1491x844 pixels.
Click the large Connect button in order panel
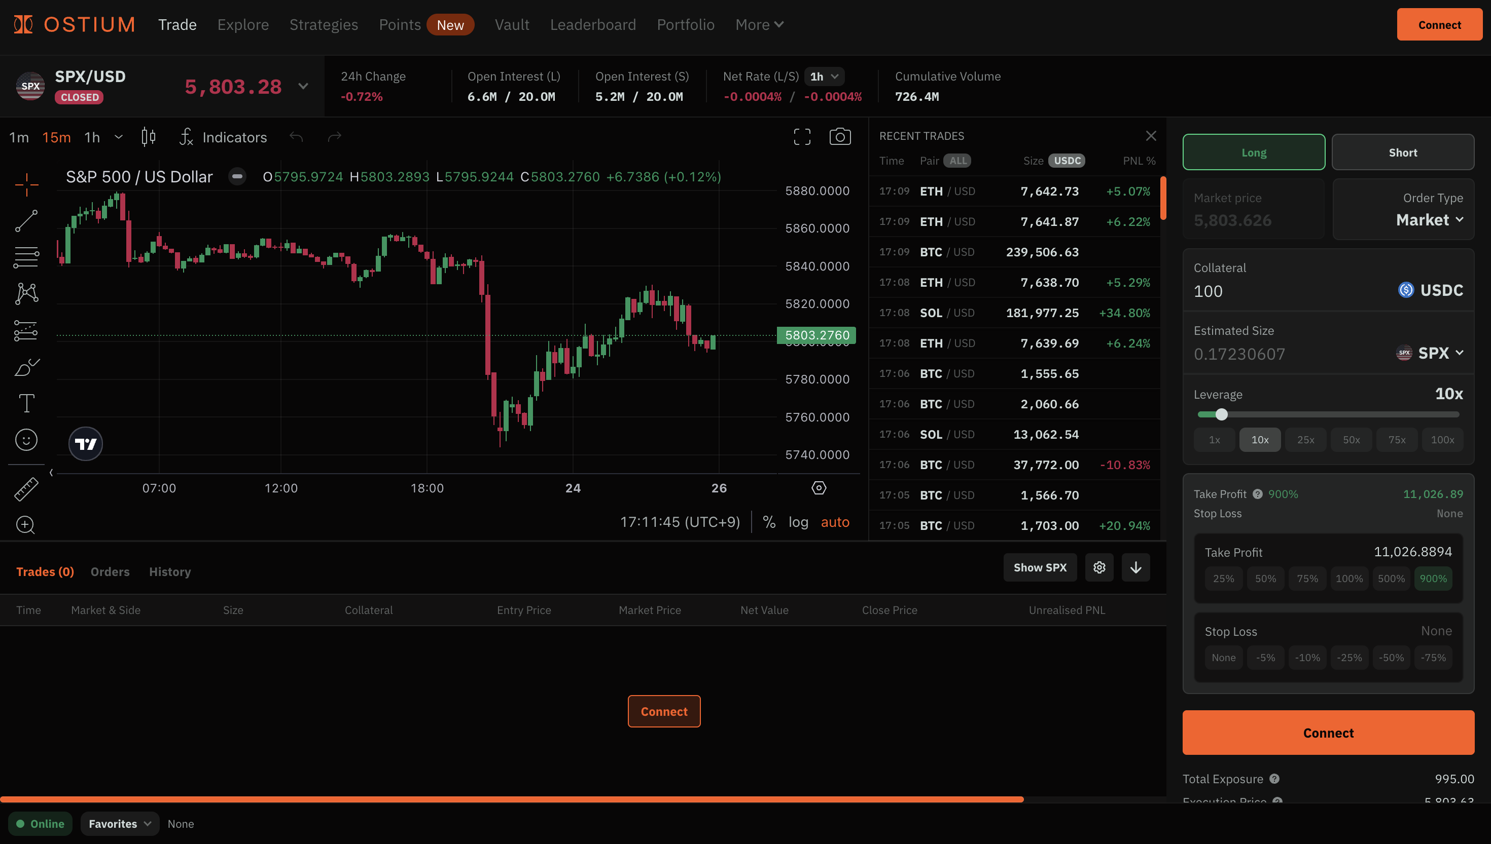1328,733
